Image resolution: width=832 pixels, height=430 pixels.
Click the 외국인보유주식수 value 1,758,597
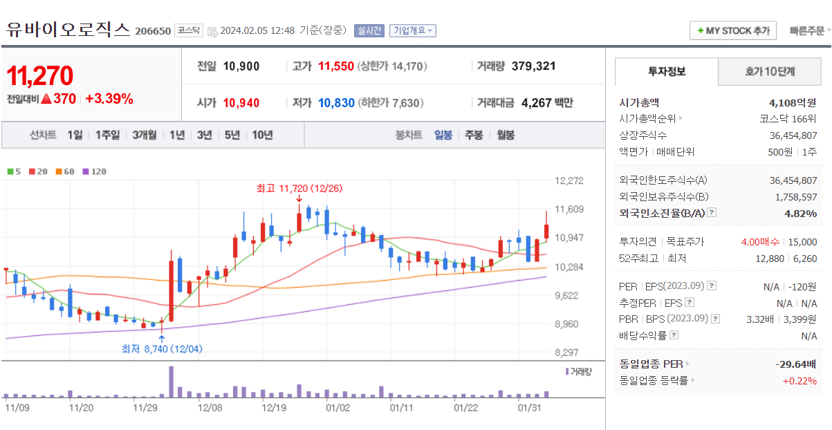pyautogui.click(x=796, y=197)
